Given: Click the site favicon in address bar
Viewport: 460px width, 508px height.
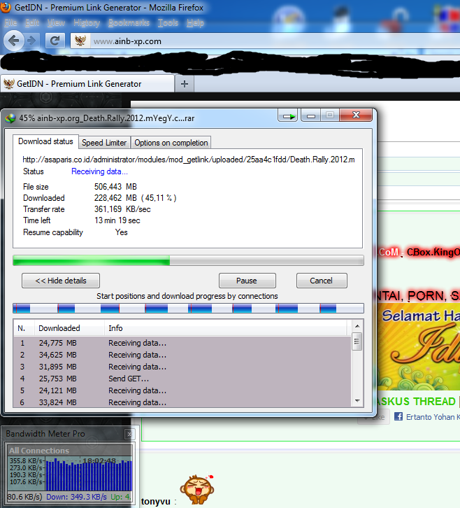Looking at the screenshot, I should pos(80,41).
